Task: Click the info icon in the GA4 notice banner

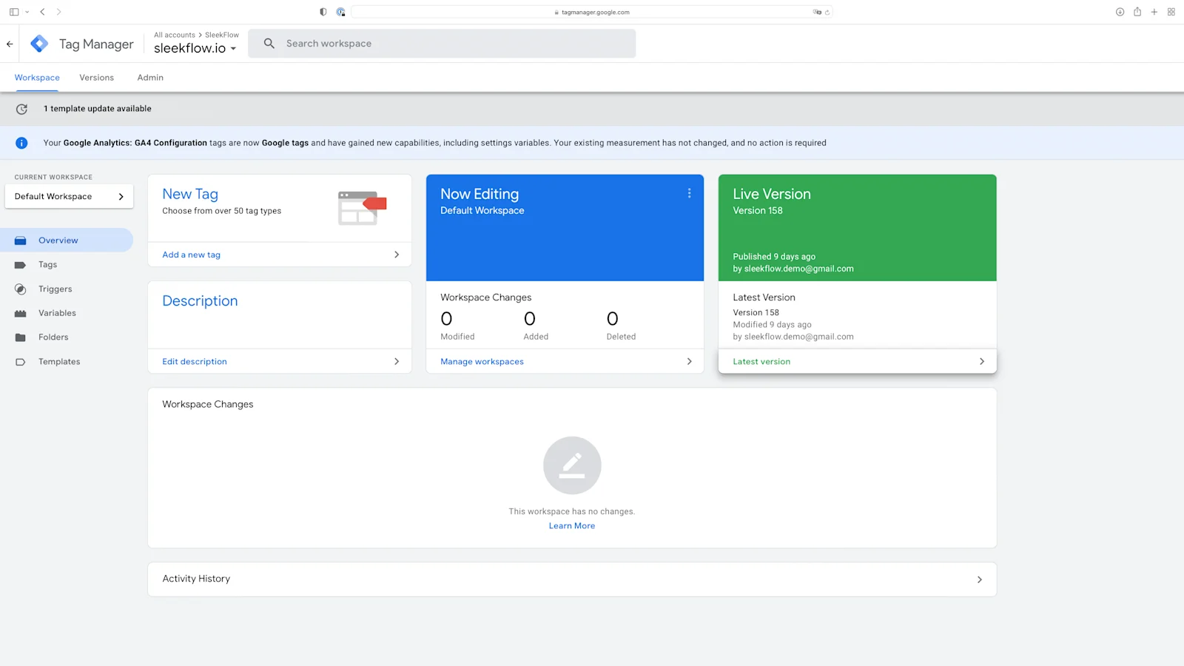Action: click(21, 143)
